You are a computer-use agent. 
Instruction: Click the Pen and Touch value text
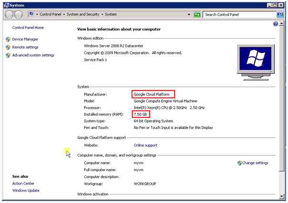coord(173,127)
